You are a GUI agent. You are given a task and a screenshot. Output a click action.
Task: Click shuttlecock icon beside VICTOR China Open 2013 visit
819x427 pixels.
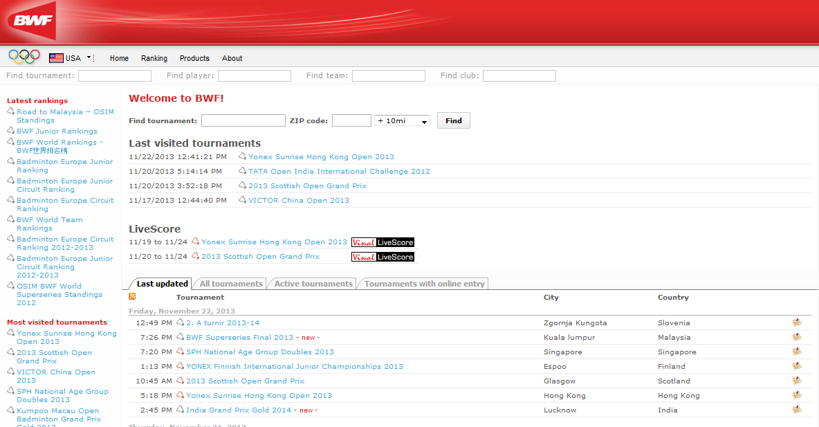(x=242, y=199)
